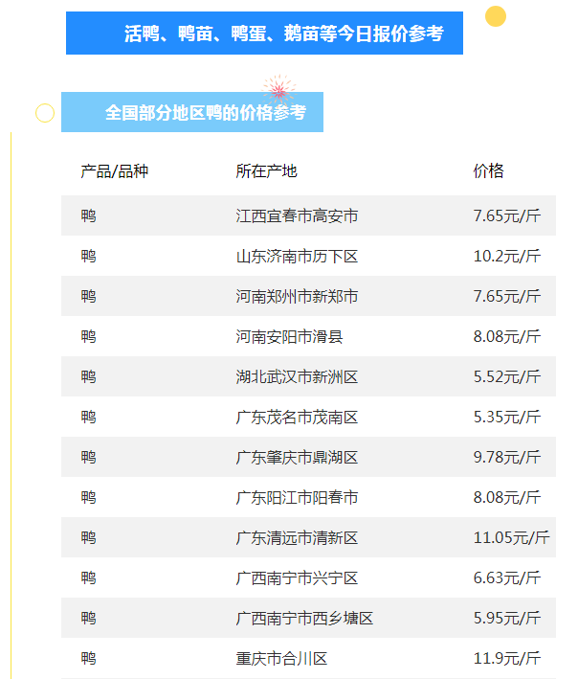Click the 5.52元/斤 price value
Screen dimensions: 578x679
[x=506, y=377]
